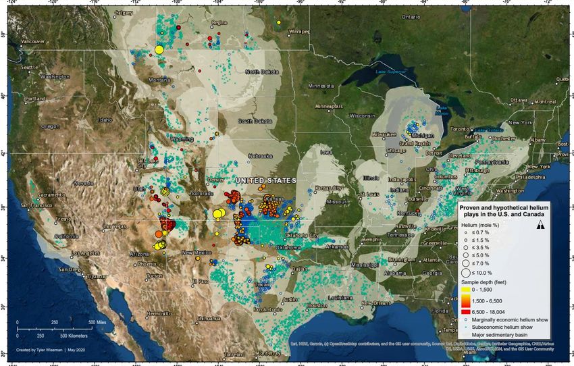Image resolution: width=574 pixels, height=366 pixels.
Task: Click the Oklahoma City label
Action: (x=301, y=235)
